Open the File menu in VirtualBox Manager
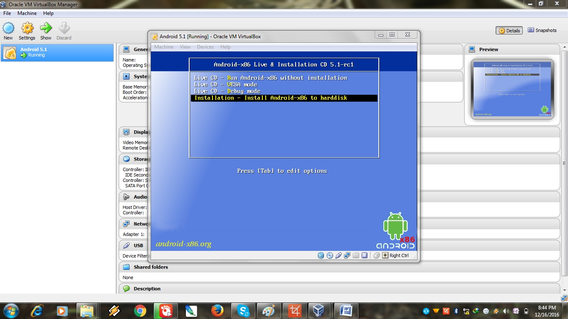The width and height of the screenshot is (568, 319). (7, 13)
